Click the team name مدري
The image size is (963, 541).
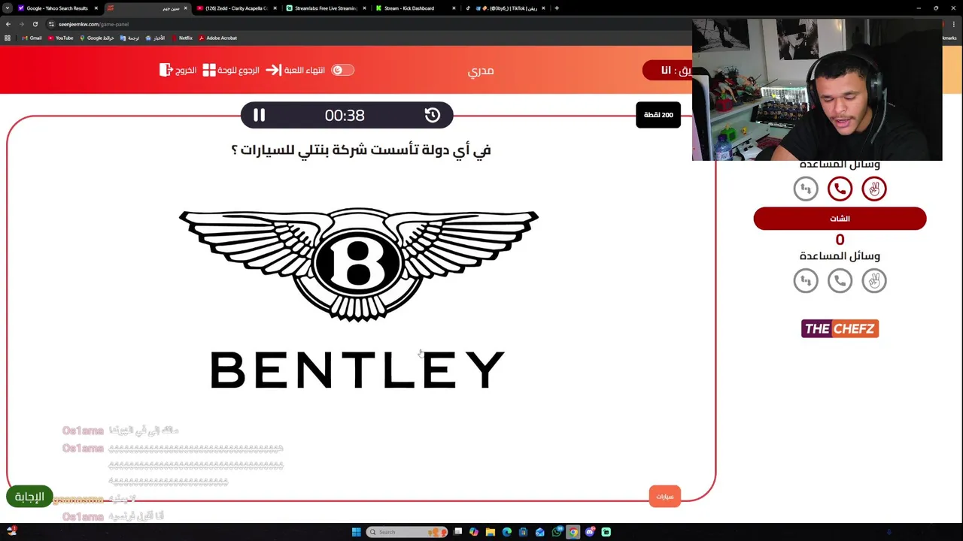(481, 71)
